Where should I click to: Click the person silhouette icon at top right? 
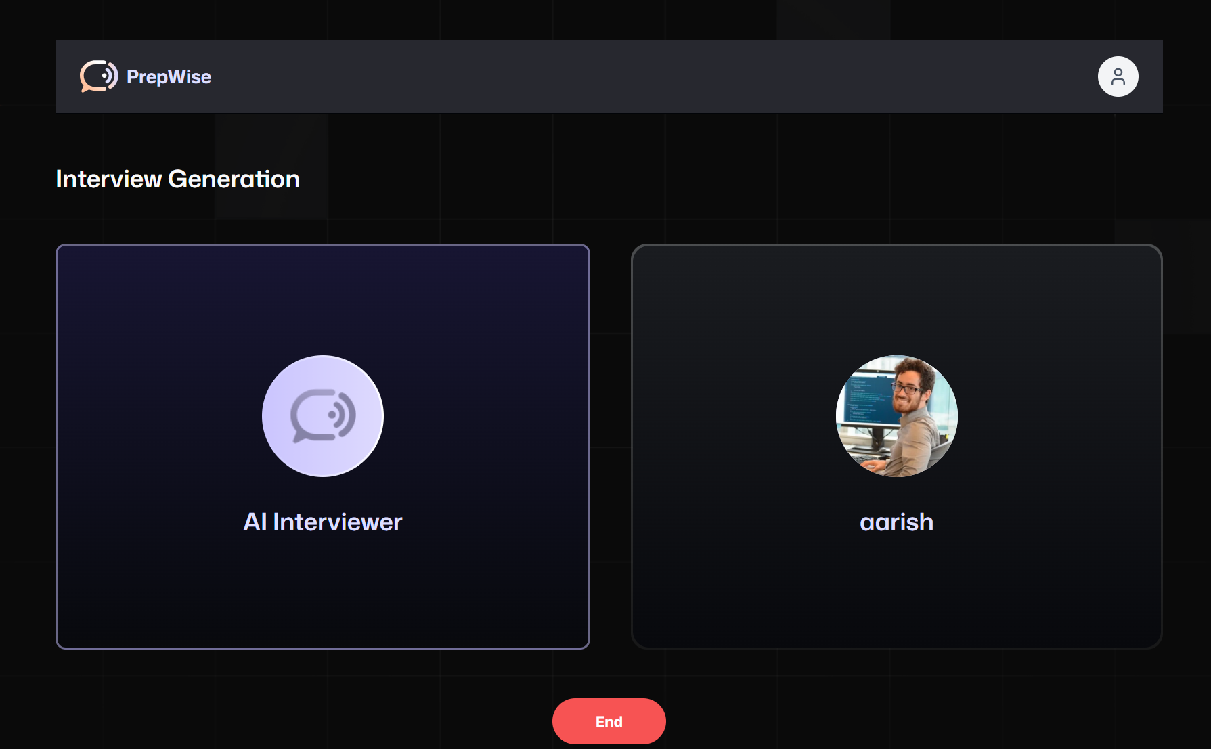tap(1118, 76)
